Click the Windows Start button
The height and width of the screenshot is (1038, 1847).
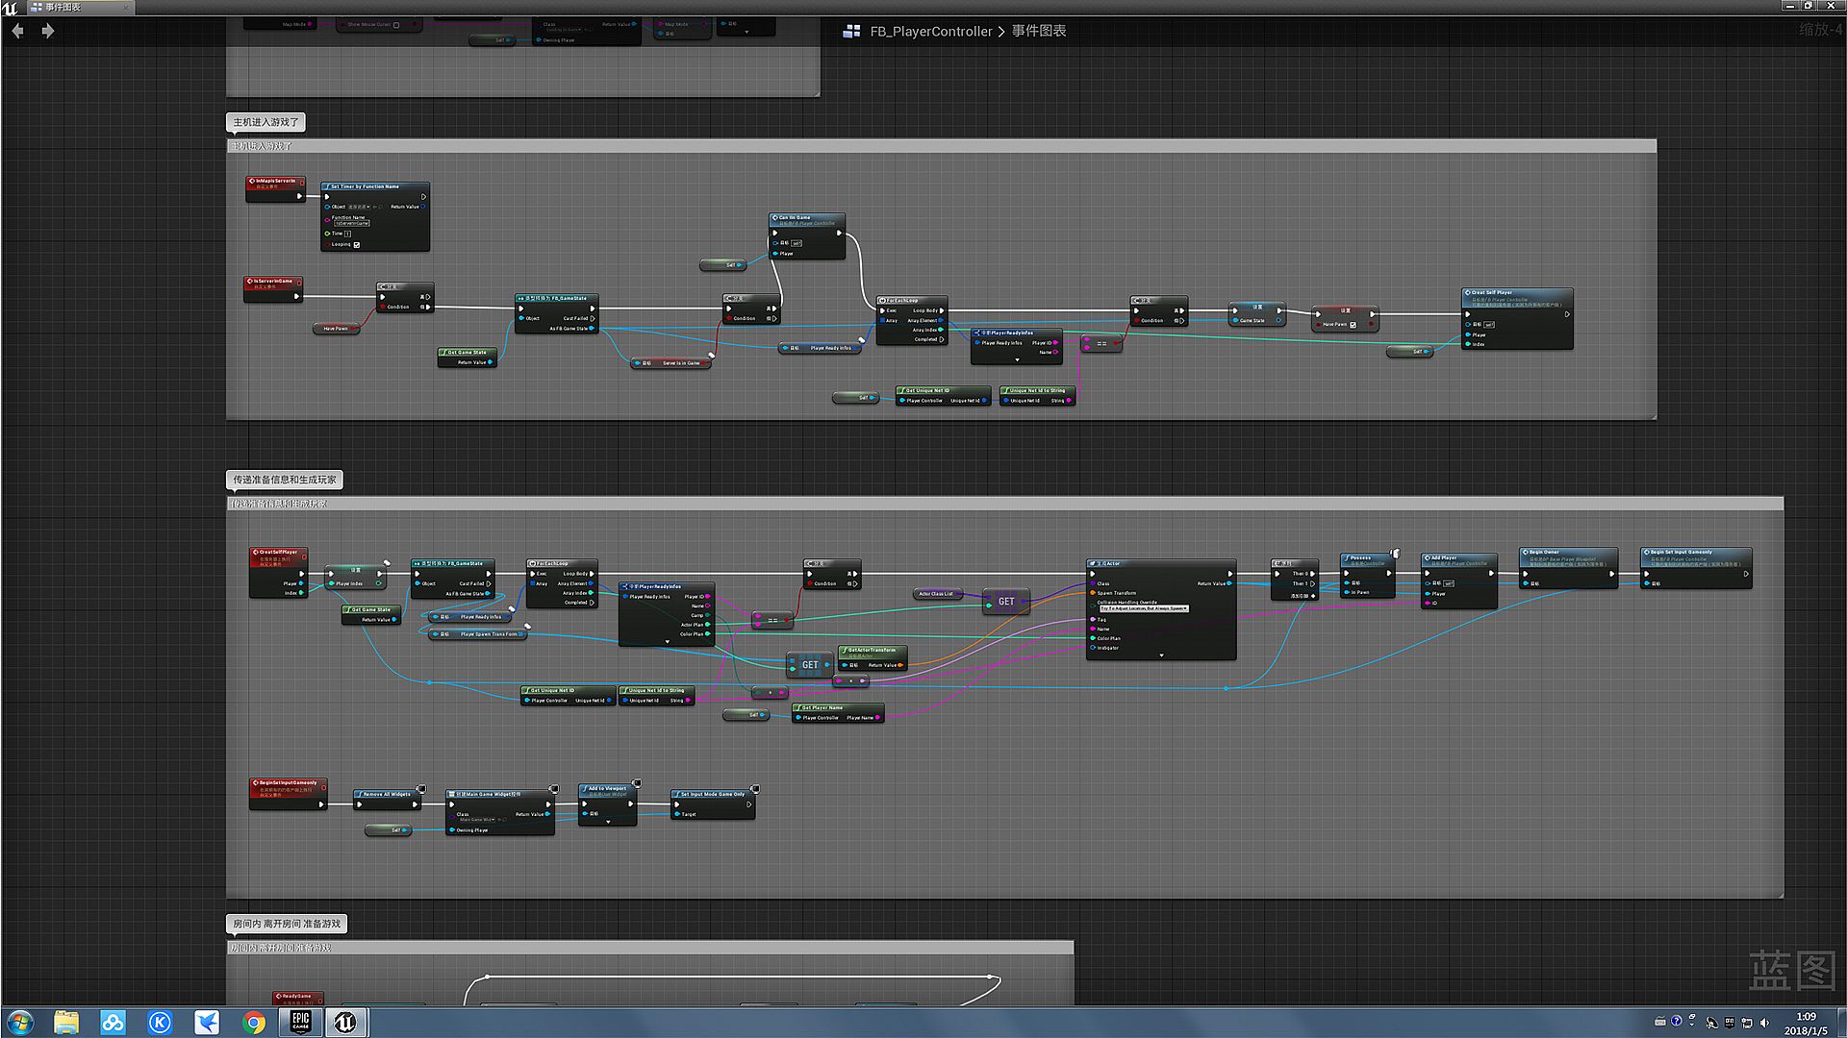pos(19,1022)
